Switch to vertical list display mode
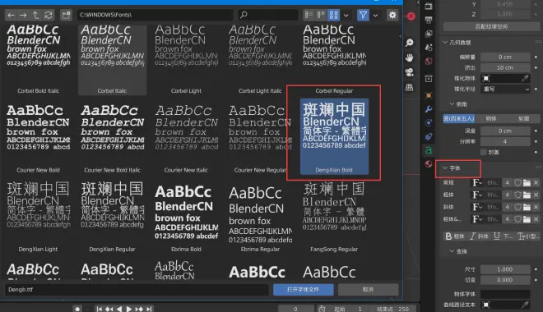The width and height of the screenshot is (543, 312). pos(309,16)
